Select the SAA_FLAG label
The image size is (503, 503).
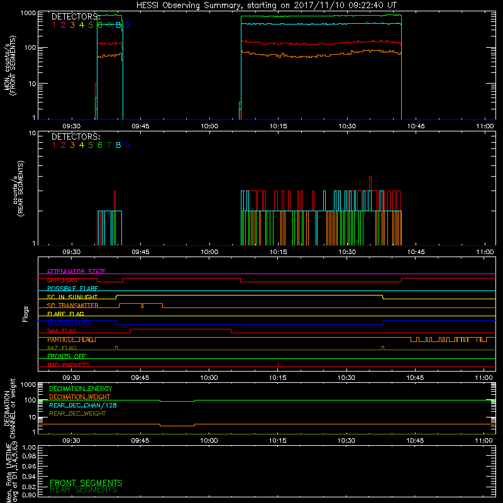[x=62, y=331]
